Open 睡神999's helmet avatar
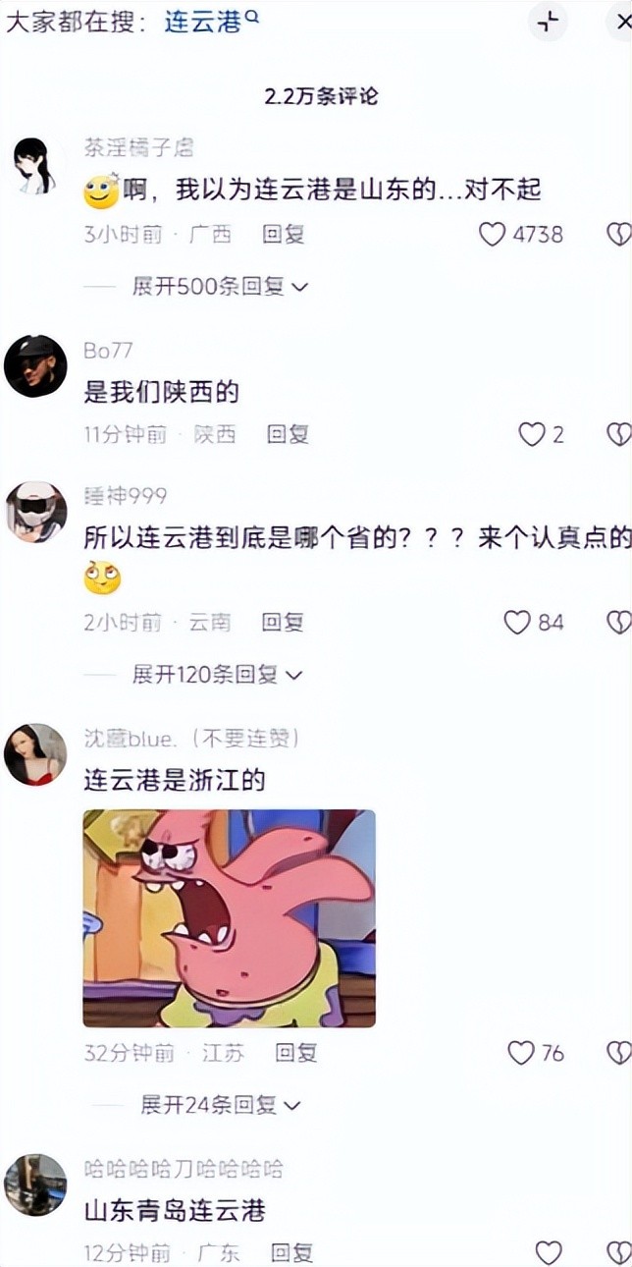Image resolution: width=632 pixels, height=1267 pixels. 36,512
